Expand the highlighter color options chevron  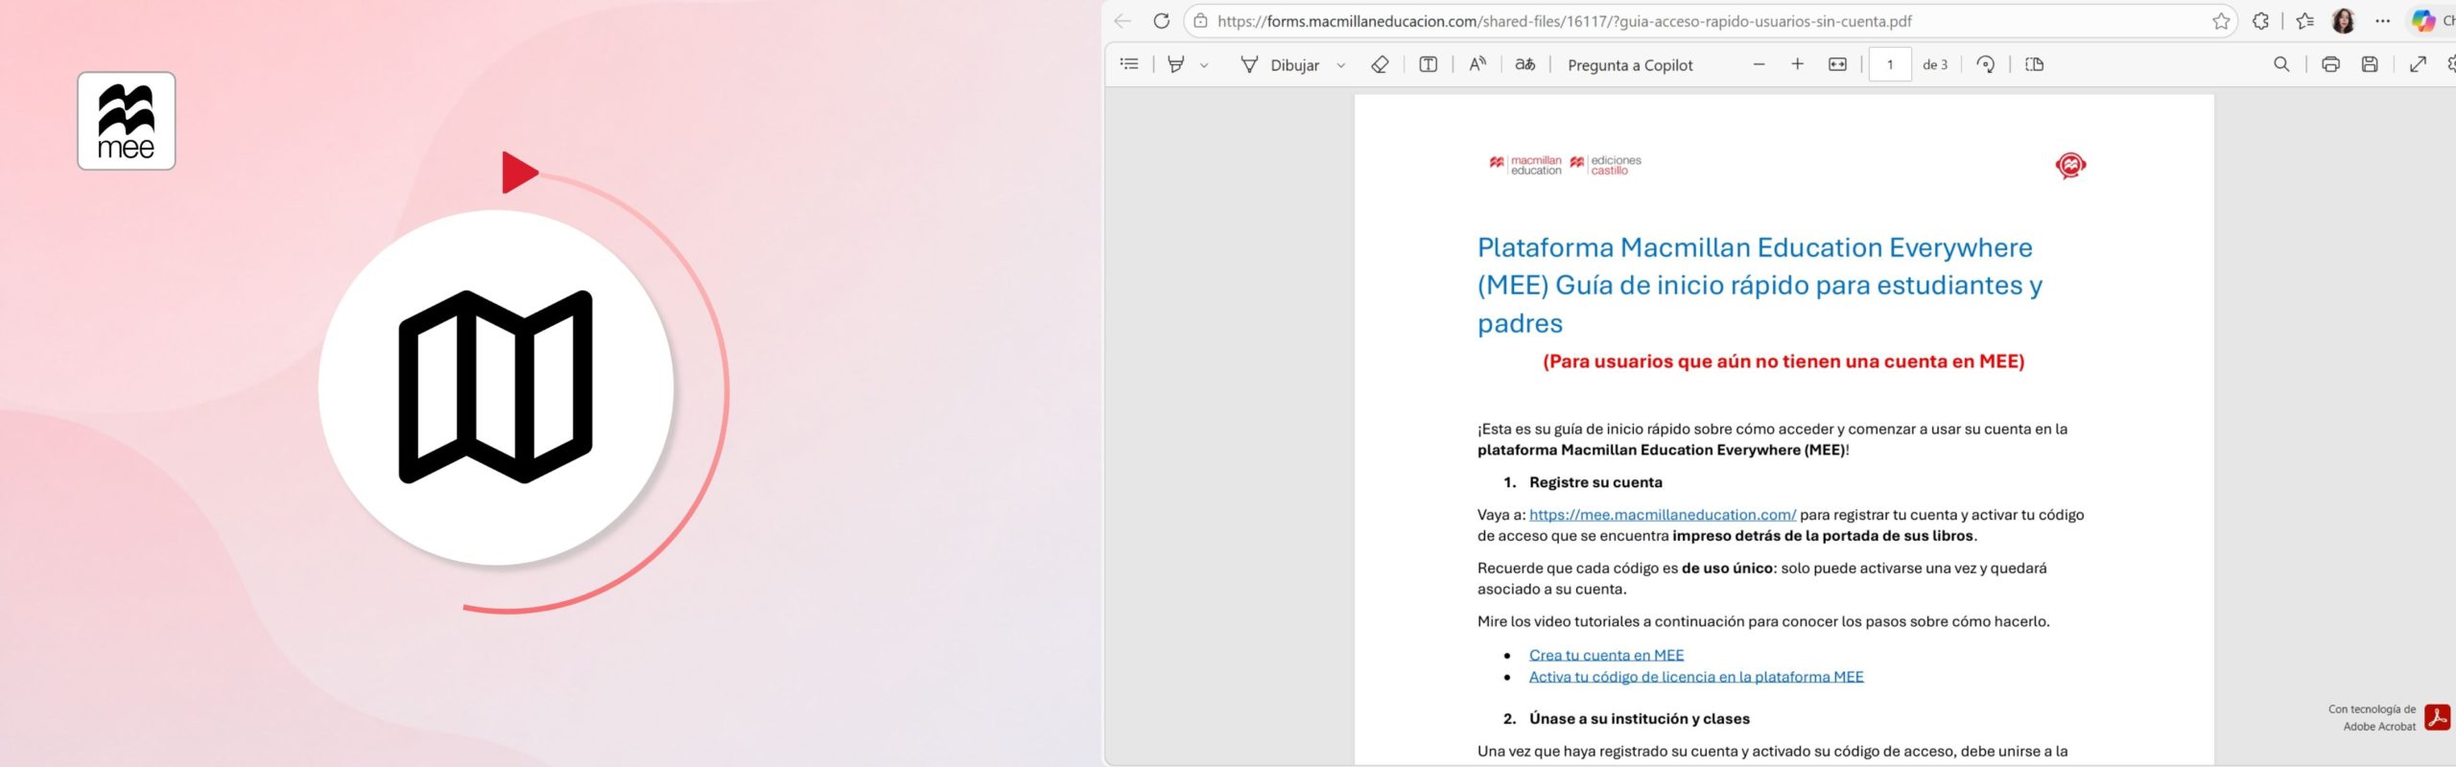[x=1204, y=65]
